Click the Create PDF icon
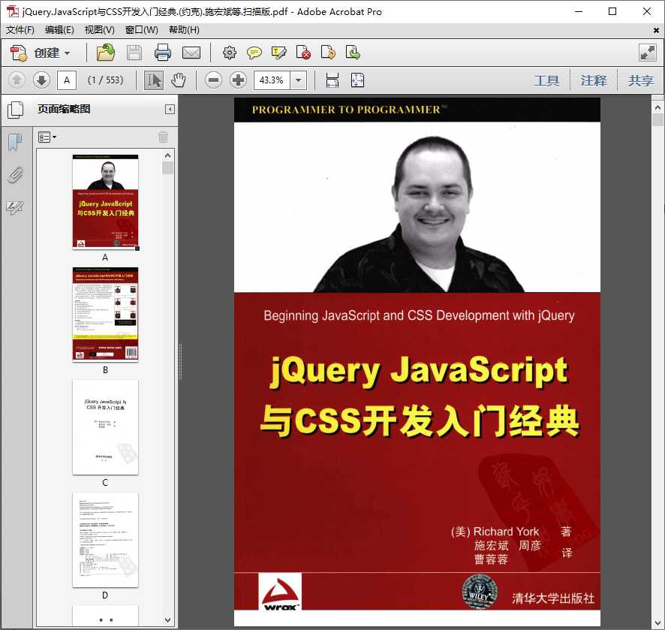The height and width of the screenshot is (630, 665). coord(18,53)
